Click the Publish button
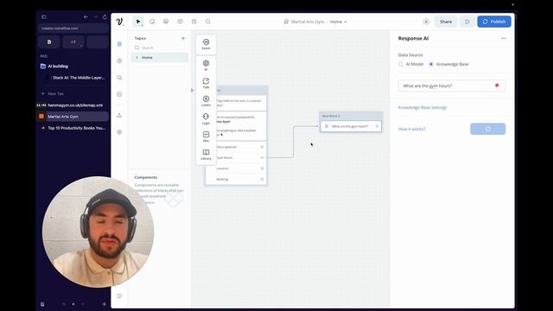 [x=494, y=22]
